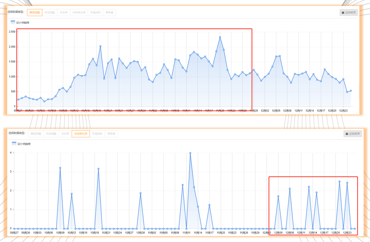Switch bottom panel to 市场均价 tab
370x242 pixels.
(97, 134)
